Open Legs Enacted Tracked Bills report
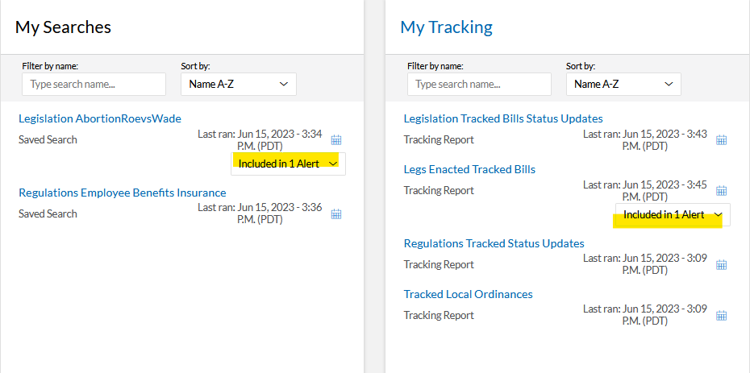 click(469, 169)
